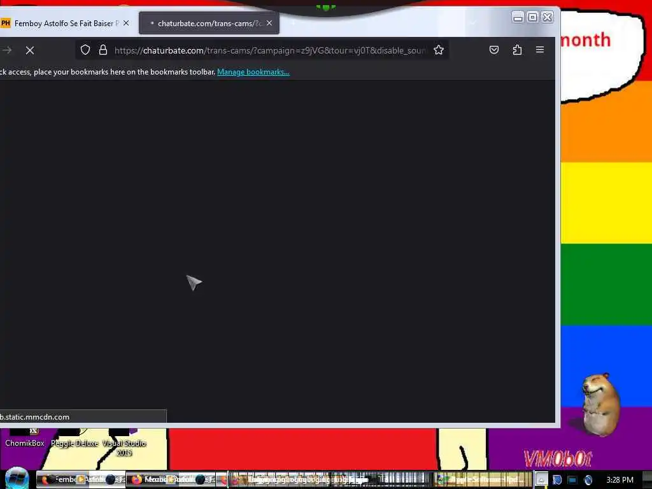Close the chaturbate.com tab
The width and height of the screenshot is (652, 489).
click(x=269, y=23)
